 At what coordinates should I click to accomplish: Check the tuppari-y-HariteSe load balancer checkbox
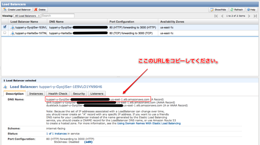[x=5, y=33]
